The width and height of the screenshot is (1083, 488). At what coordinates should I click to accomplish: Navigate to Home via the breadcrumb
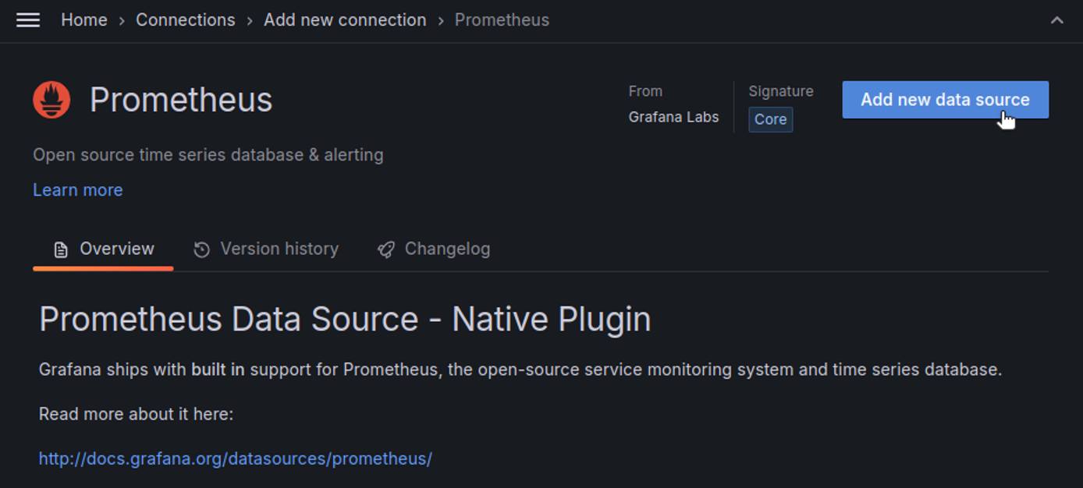coord(83,20)
